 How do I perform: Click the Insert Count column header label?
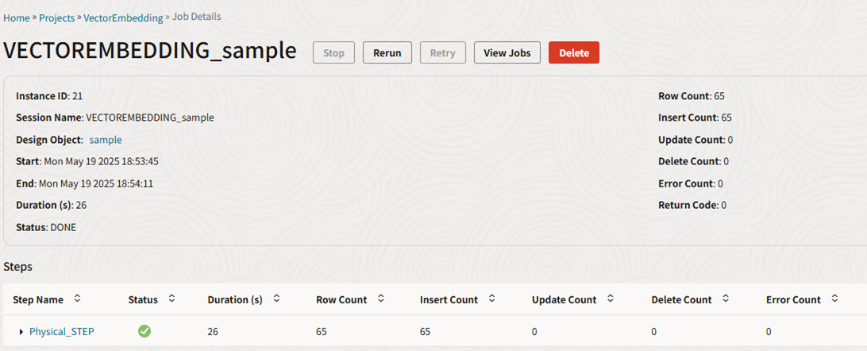pyautogui.click(x=449, y=299)
